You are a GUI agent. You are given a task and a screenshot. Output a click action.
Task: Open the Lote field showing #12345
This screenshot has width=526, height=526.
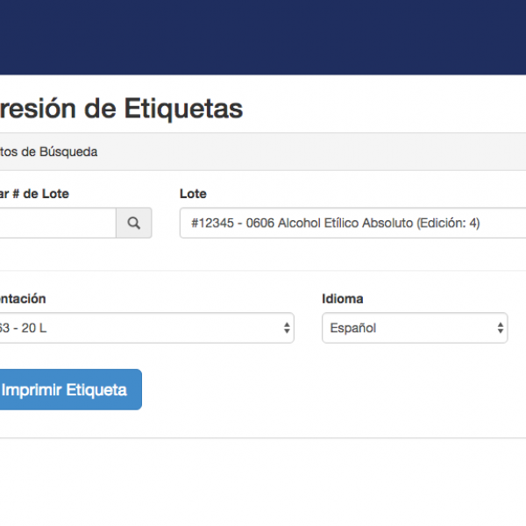352,223
